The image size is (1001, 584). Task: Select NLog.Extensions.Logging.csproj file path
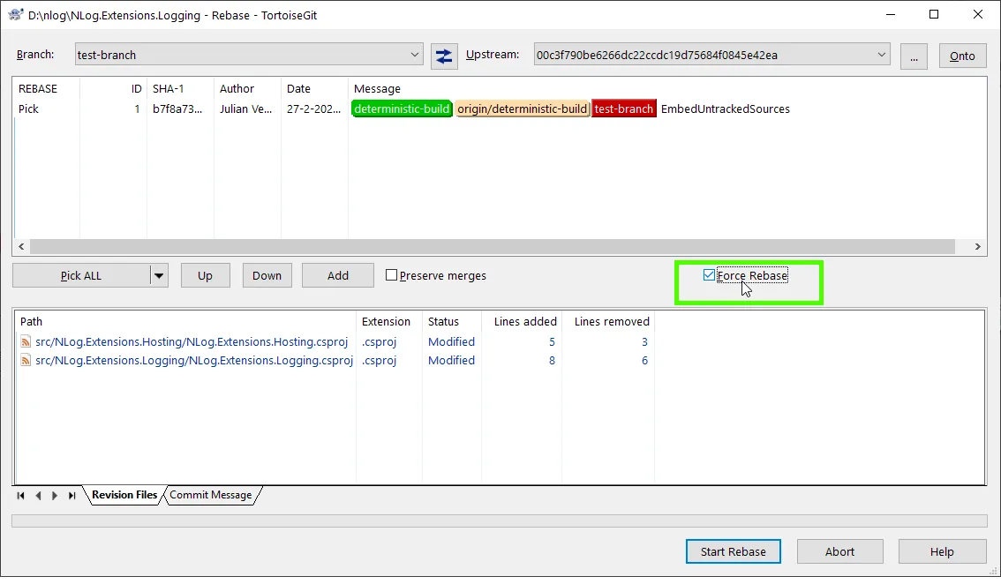194,361
